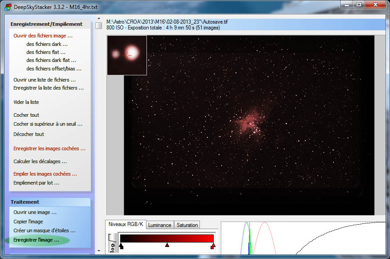This screenshot has width=390, height=259.
Task: Create a star mask via Créer un masque d'étoiles
Action: click(x=44, y=230)
